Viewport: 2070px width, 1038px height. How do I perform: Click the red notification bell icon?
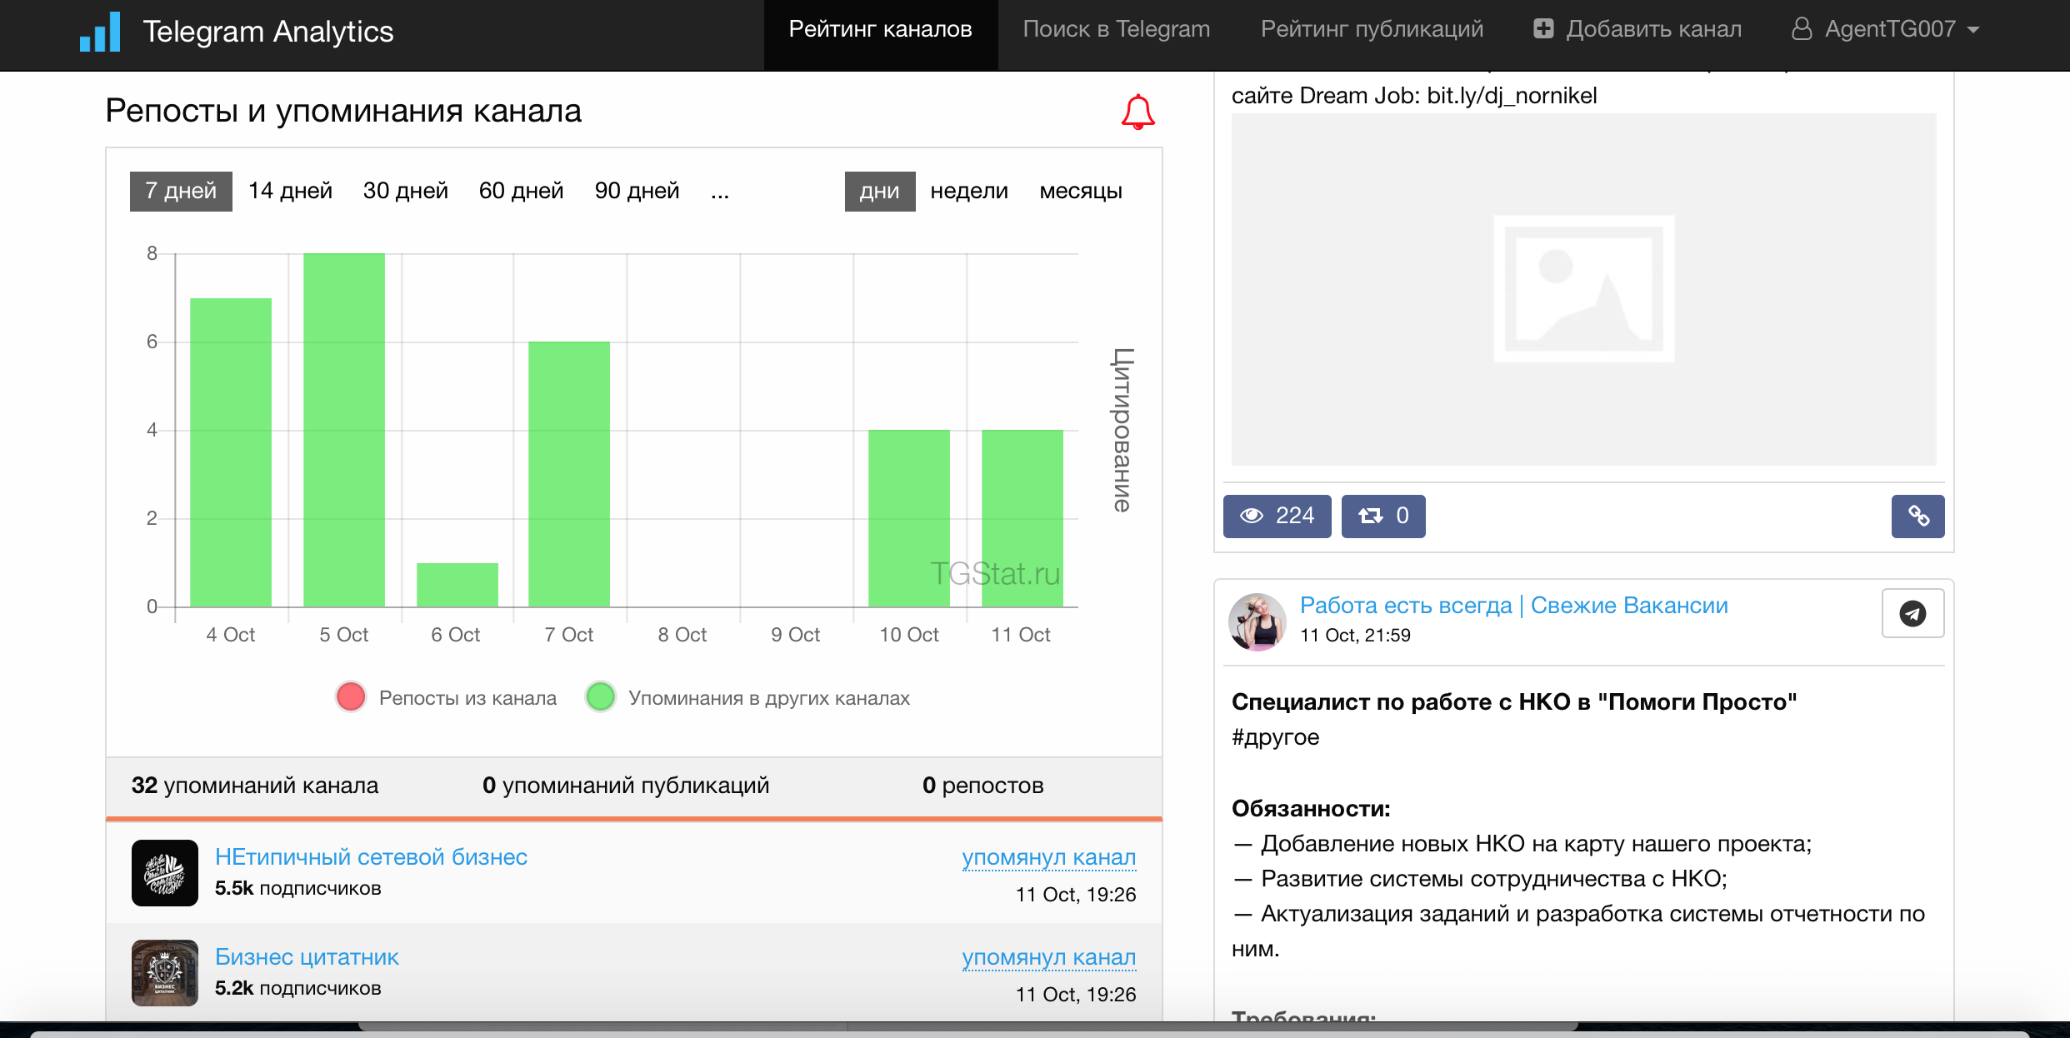(x=1137, y=112)
